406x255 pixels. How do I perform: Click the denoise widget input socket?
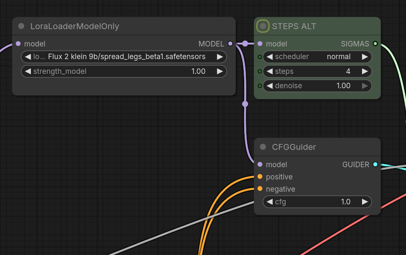click(260, 86)
